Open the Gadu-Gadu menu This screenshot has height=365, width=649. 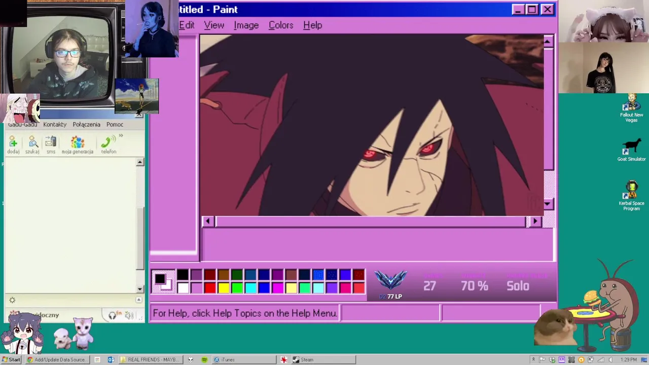click(22, 124)
